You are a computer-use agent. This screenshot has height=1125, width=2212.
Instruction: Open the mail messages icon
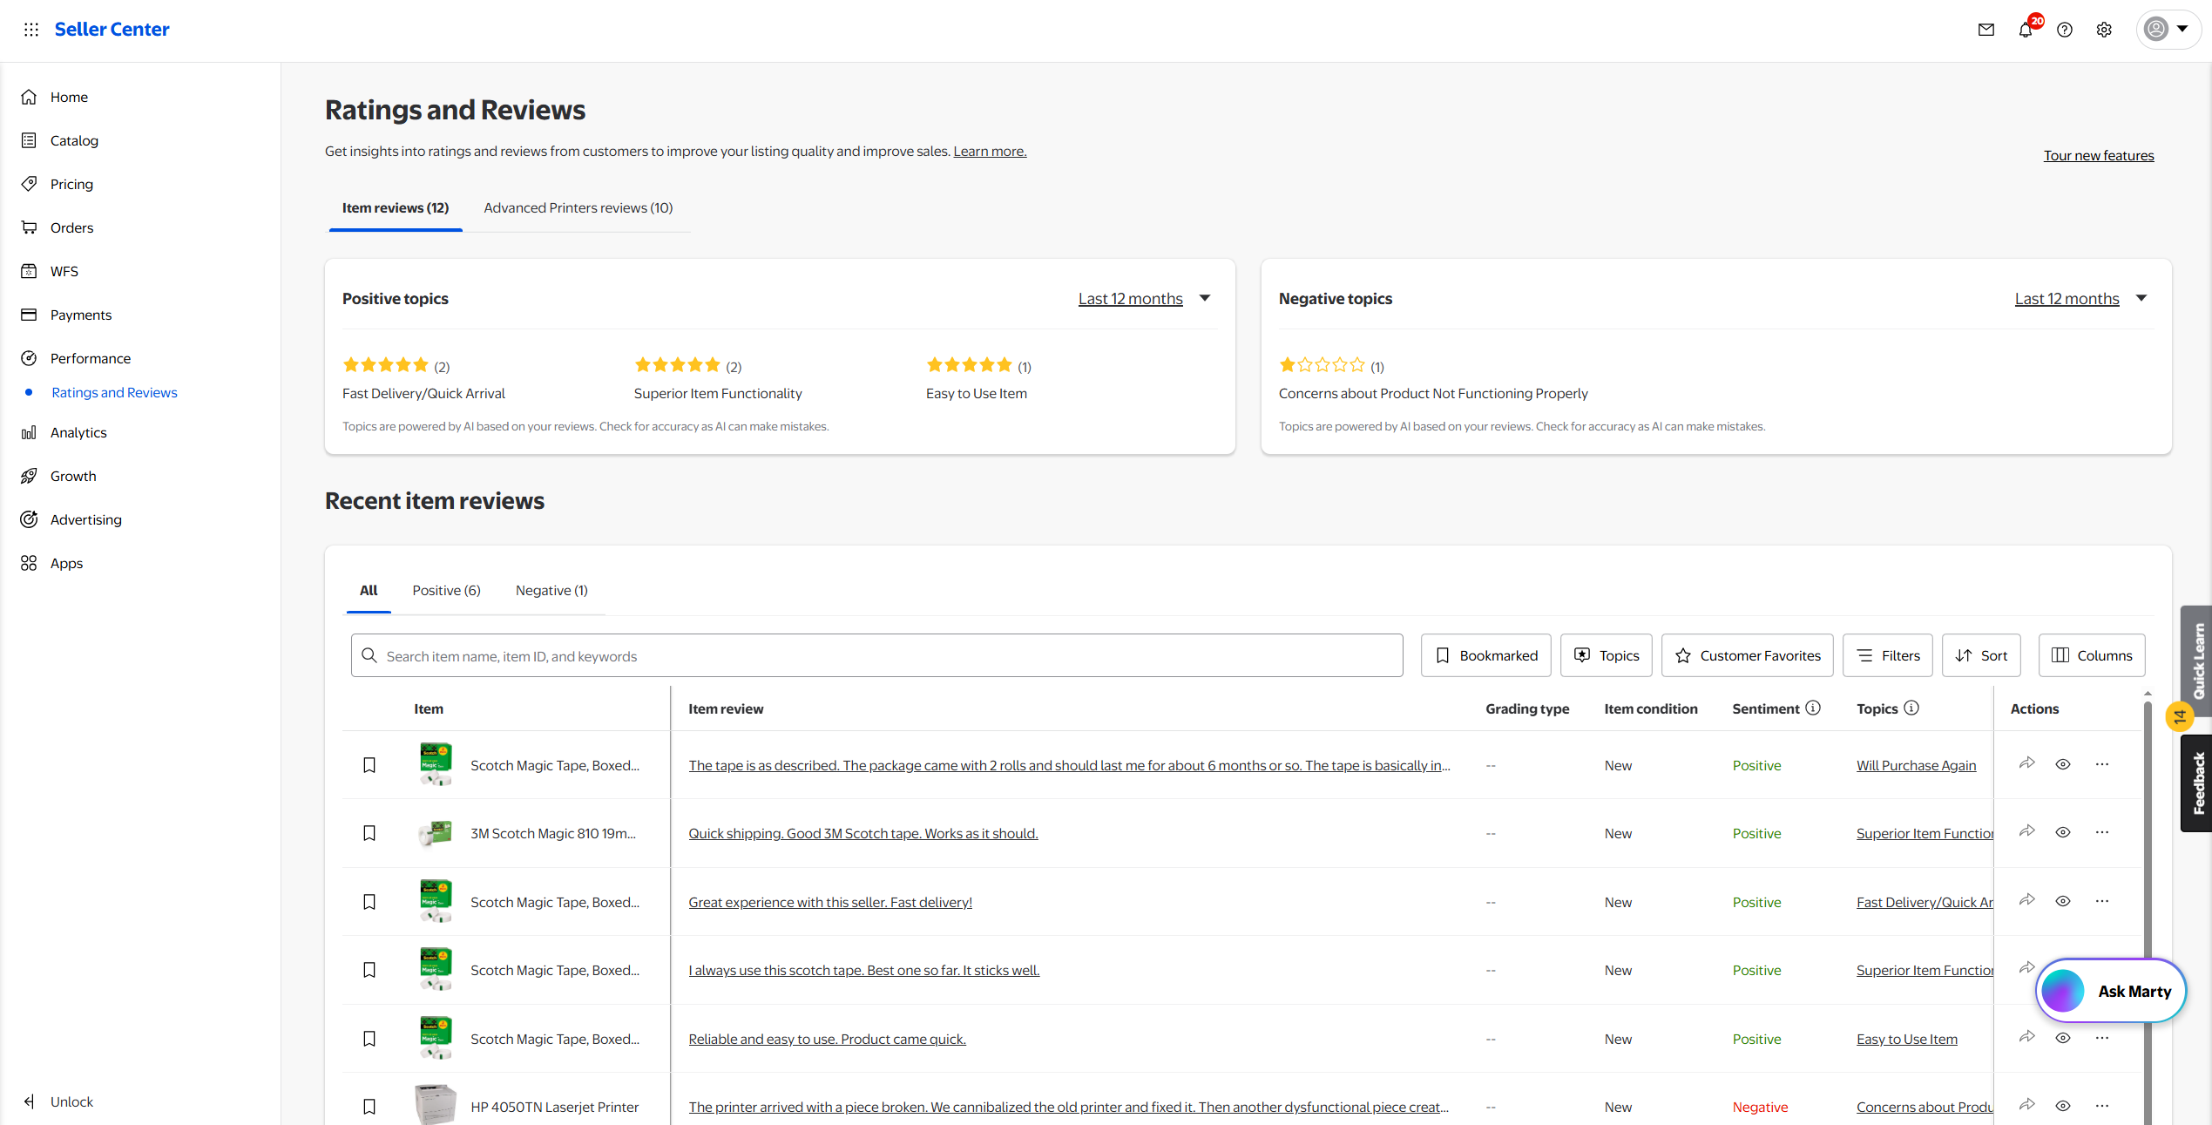pyautogui.click(x=1985, y=30)
